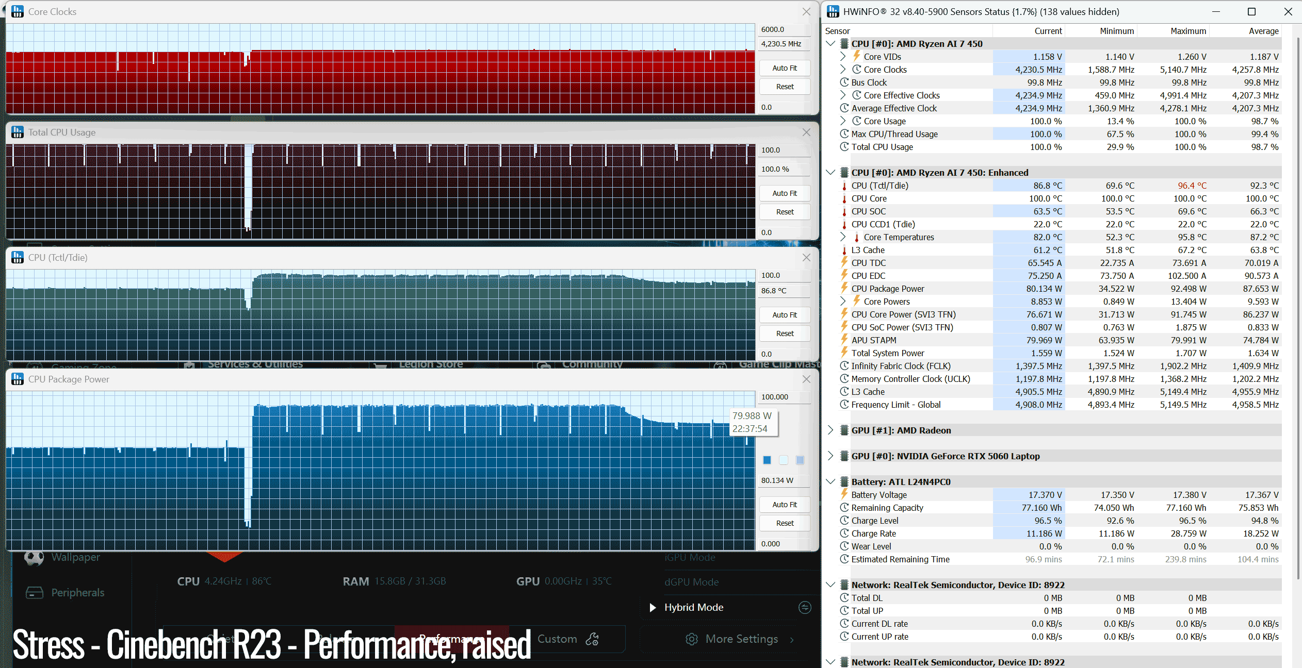This screenshot has height=668, width=1302.
Task: Click Reset in CPU Package Power graph
Action: point(785,523)
